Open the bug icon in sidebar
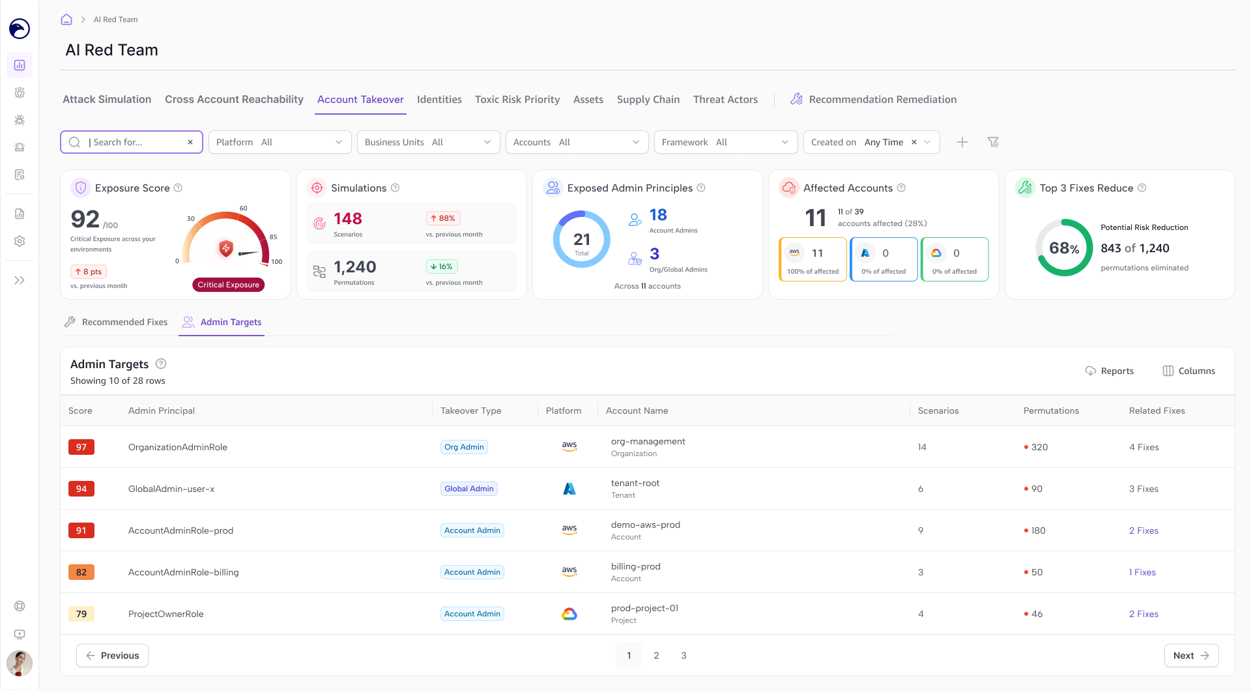 (x=20, y=120)
